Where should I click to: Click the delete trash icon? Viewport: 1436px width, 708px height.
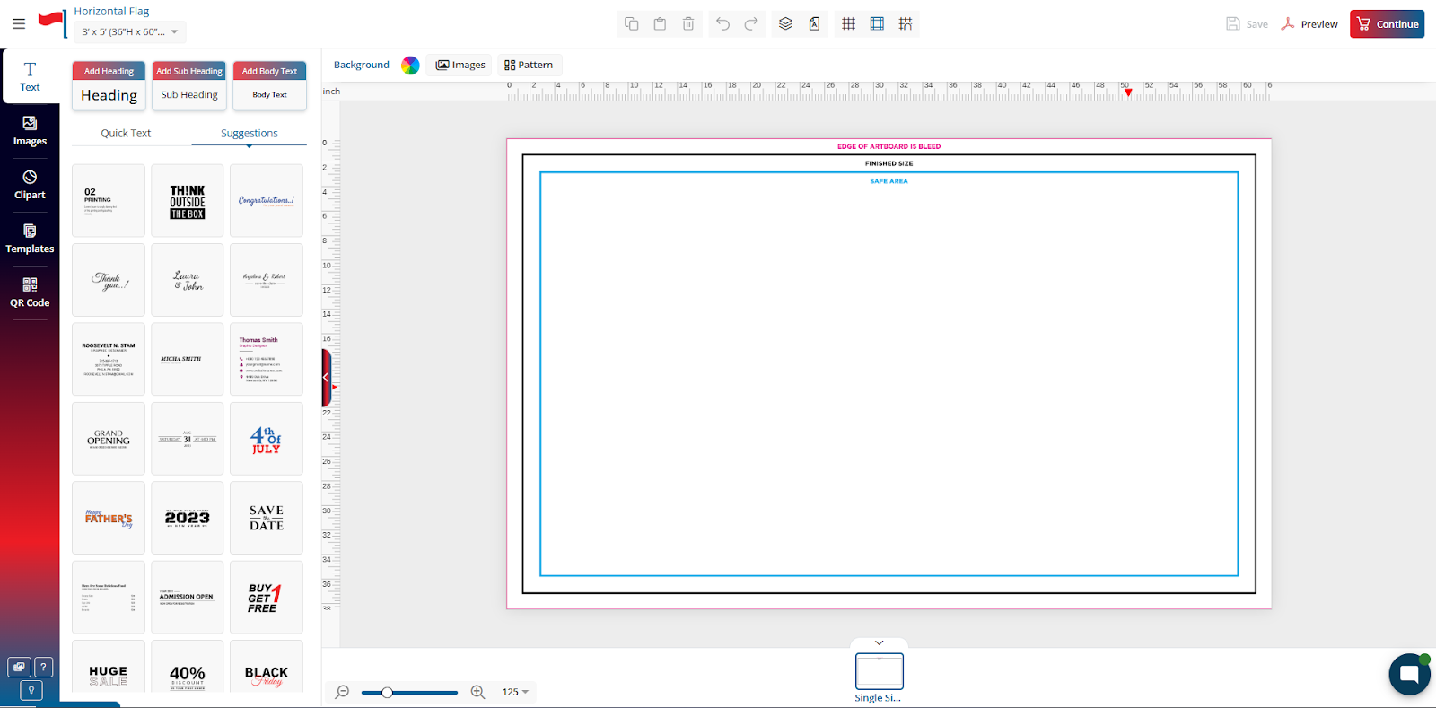pos(688,24)
